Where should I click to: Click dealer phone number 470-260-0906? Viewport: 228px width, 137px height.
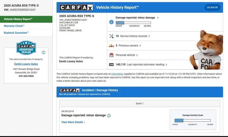[x=26, y=76]
